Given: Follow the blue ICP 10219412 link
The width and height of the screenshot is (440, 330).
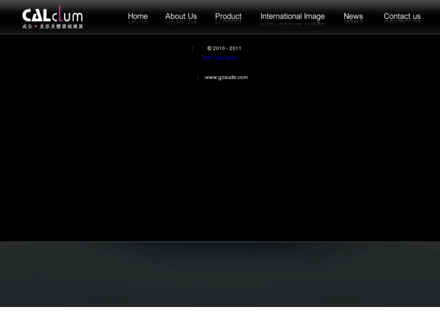Looking at the screenshot, I should (x=220, y=58).
